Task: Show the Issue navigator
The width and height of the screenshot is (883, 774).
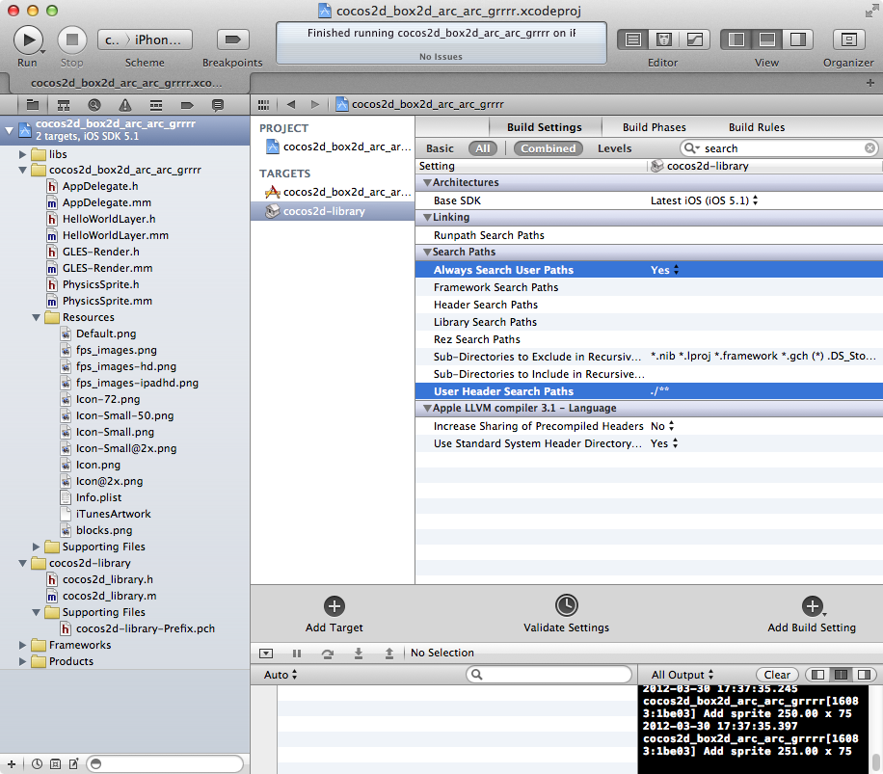Action: point(125,105)
